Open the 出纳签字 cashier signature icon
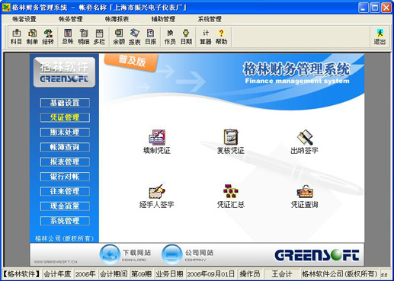The height and width of the screenshot is (281, 394). click(x=304, y=142)
